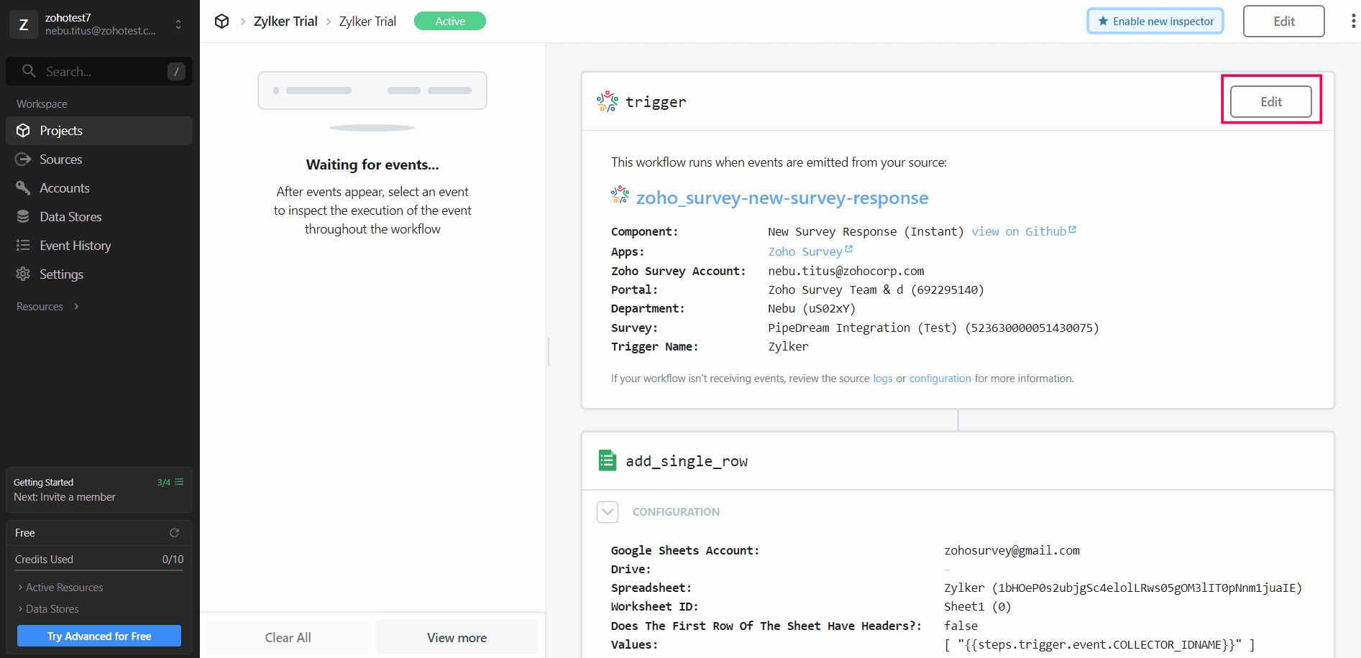
Task: Open Projects in the sidebar
Action: pos(99,131)
